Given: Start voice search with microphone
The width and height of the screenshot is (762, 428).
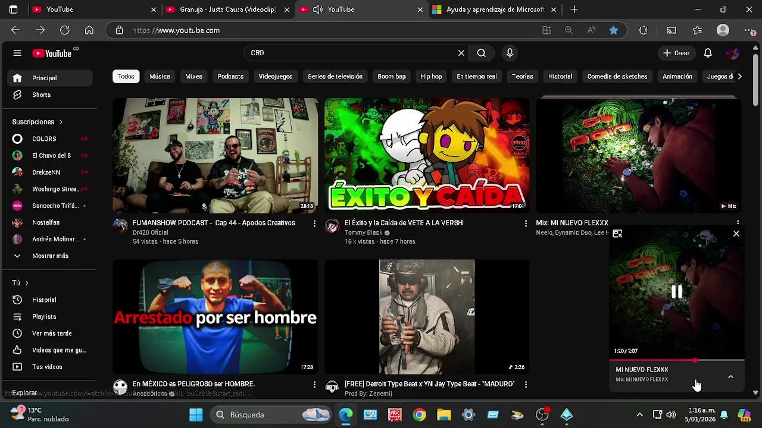Looking at the screenshot, I should tap(510, 53).
